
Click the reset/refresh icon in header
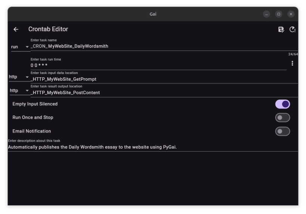(x=292, y=30)
